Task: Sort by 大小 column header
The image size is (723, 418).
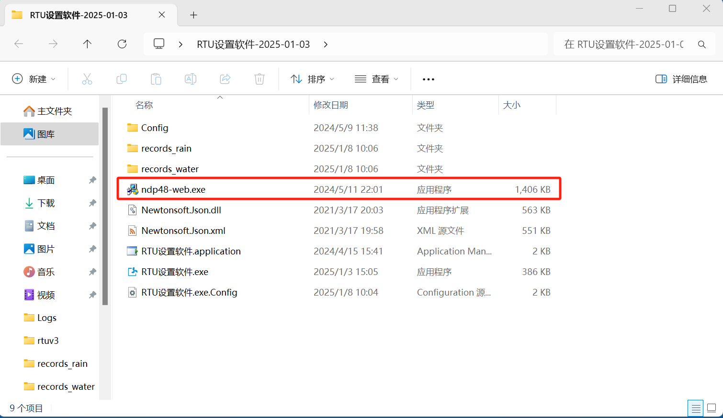Action: [512, 105]
